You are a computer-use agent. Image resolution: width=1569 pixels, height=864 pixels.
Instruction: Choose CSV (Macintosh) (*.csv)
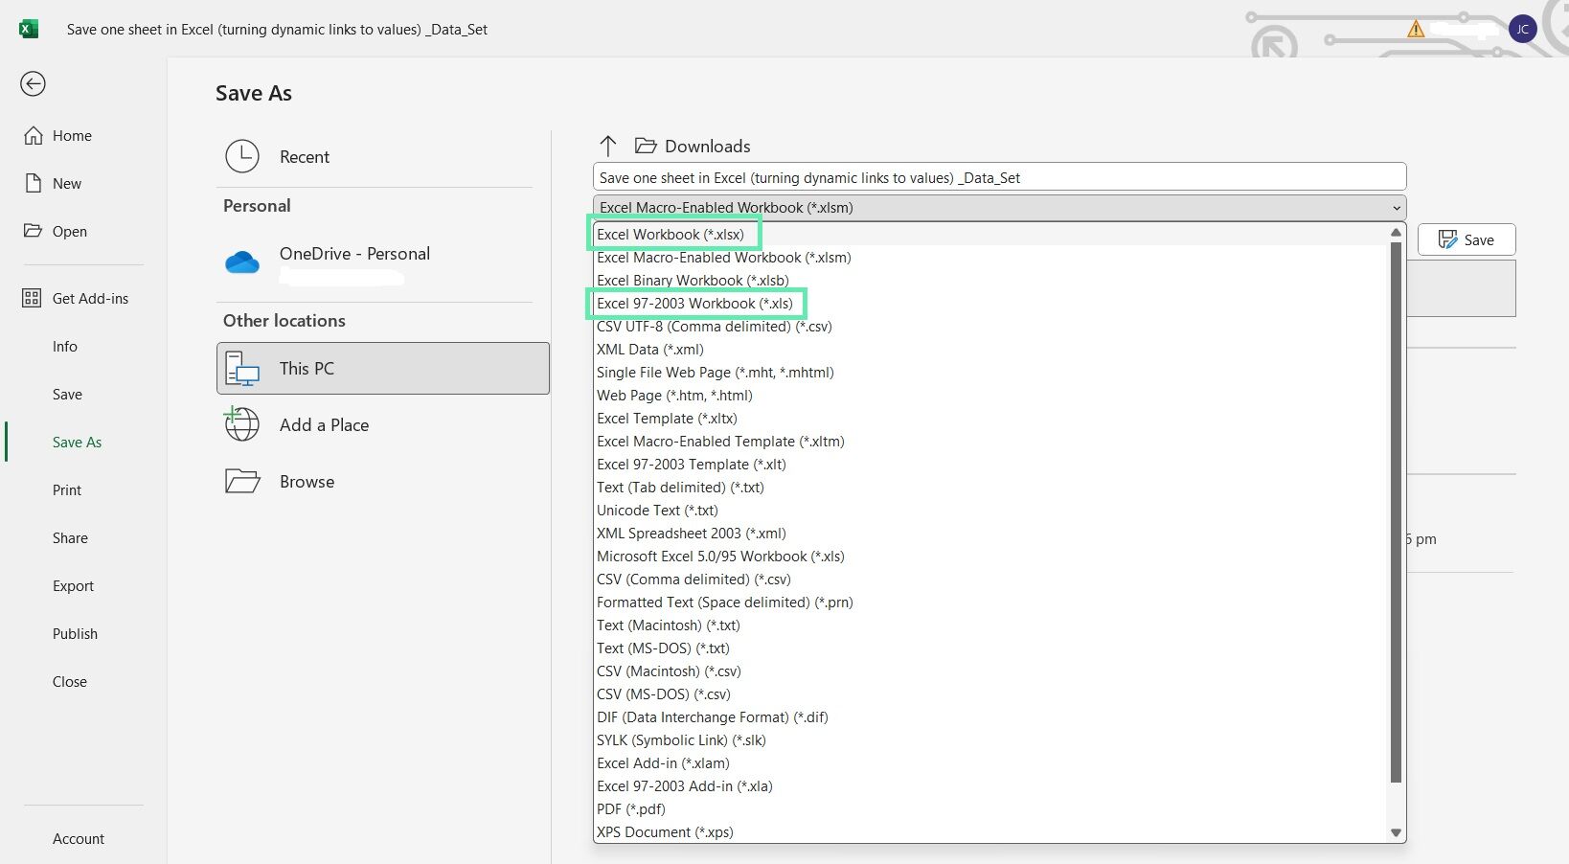(x=990, y=671)
